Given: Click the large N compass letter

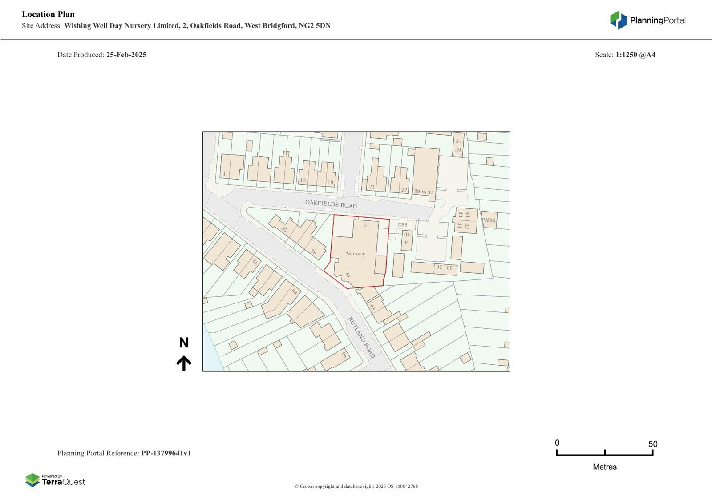Looking at the screenshot, I should [184, 343].
